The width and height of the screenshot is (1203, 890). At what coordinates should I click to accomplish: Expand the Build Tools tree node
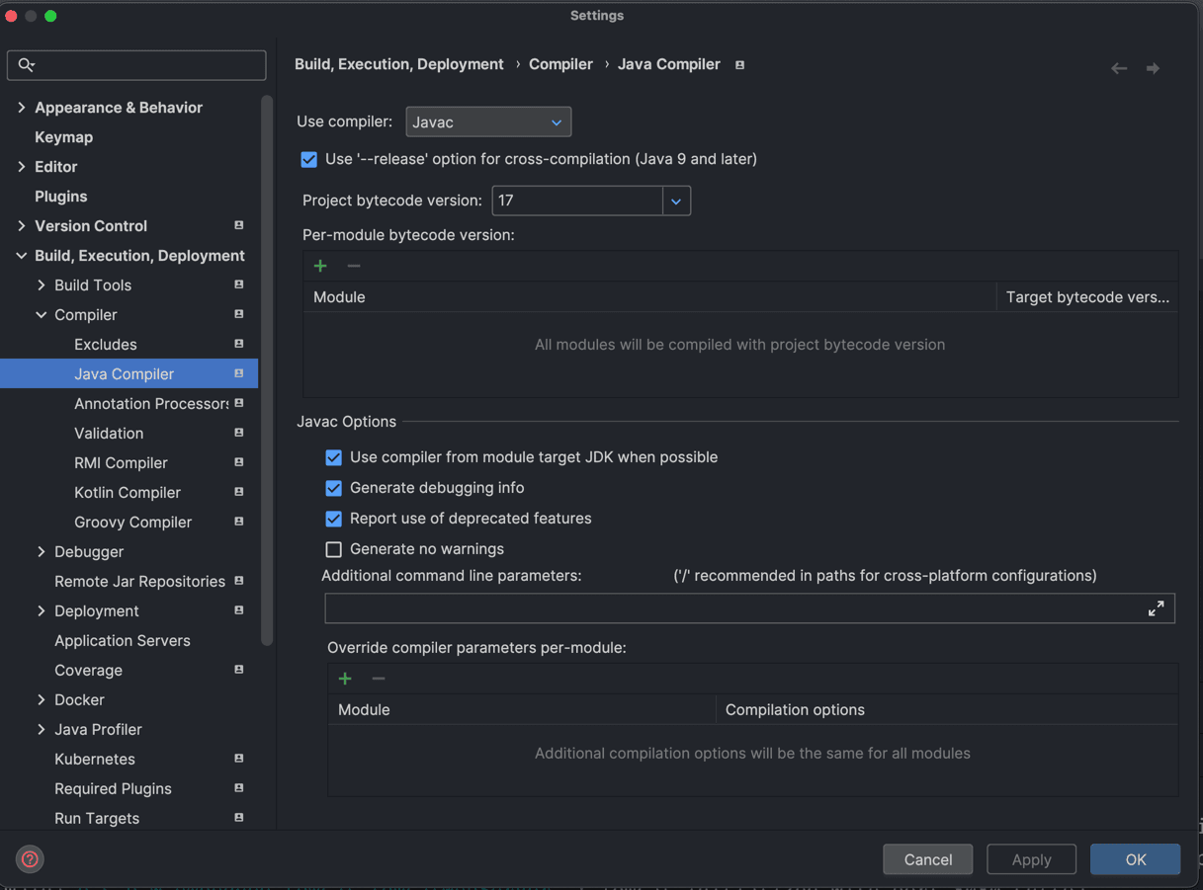(42, 285)
